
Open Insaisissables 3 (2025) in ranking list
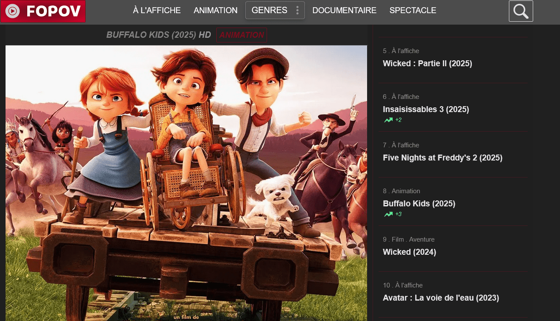coord(426,110)
